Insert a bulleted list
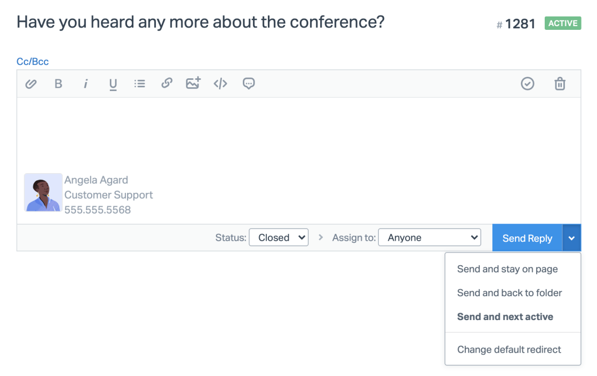Screen dimensions: 597x376 point(140,84)
